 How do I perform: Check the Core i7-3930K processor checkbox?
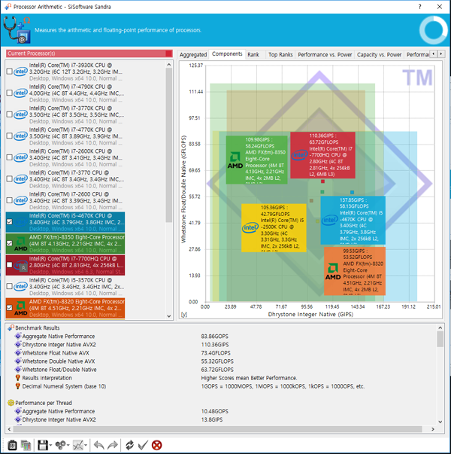(9, 72)
